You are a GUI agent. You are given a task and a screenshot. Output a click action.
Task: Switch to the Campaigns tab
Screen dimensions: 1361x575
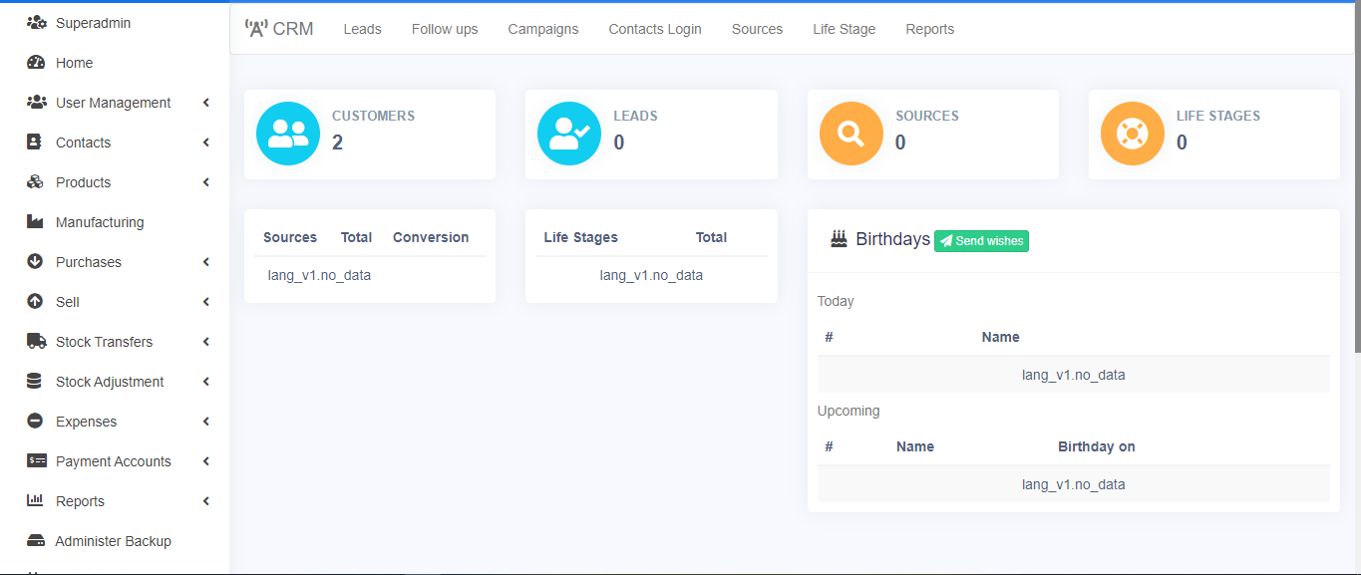(x=543, y=29)
